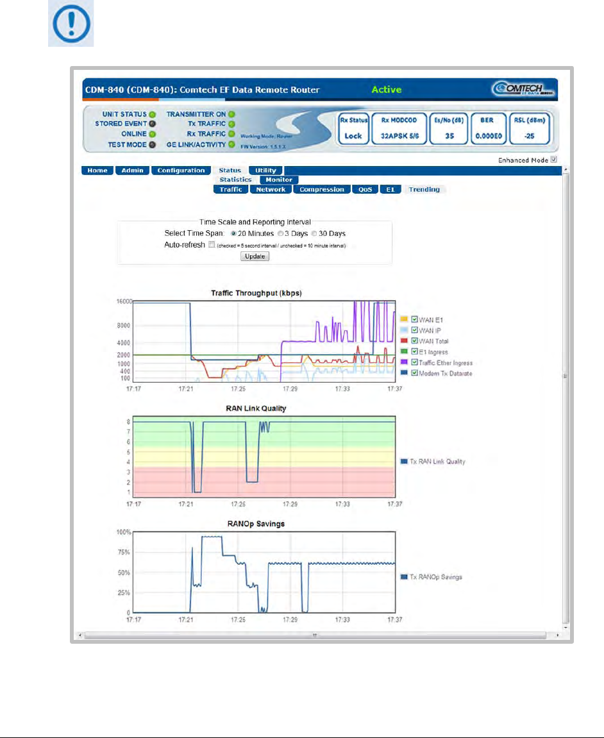Enable the Auto-refresh checkbox

(211, 245)
